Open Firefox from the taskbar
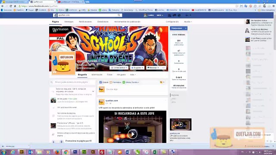Screen dimensions: 276x155 pyautogui.click(x=57, y=152)
